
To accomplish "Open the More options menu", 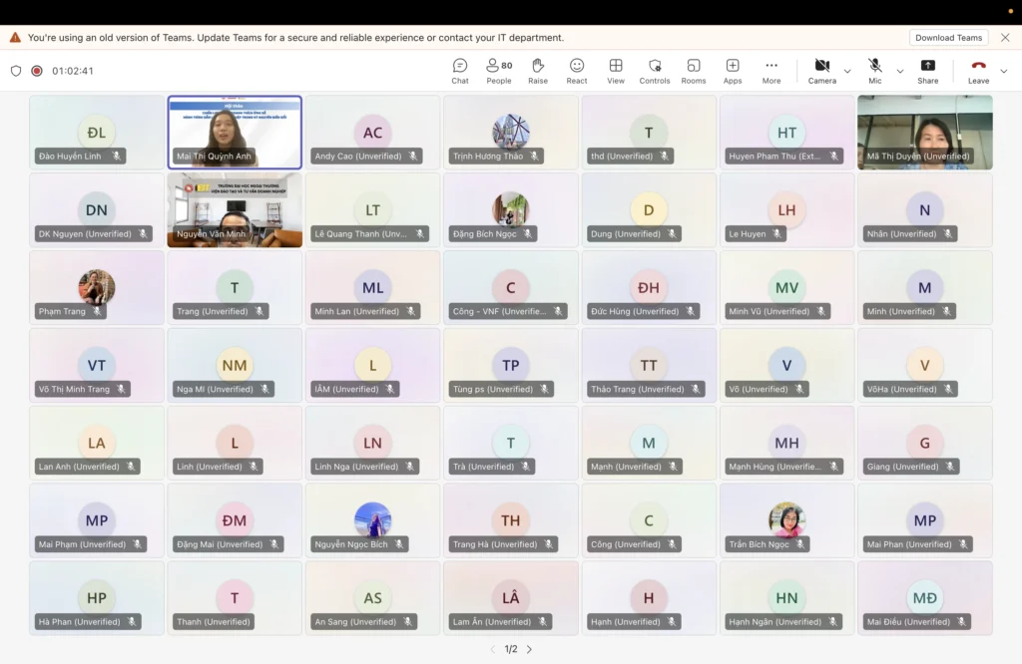I will 771,71.
